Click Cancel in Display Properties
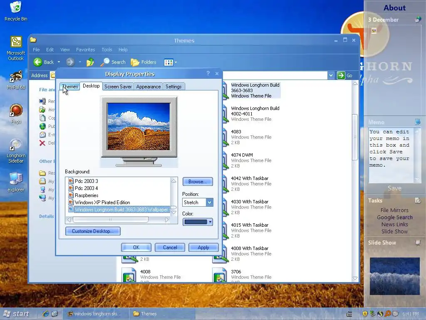The image size is (426, 320). point(170,247)
